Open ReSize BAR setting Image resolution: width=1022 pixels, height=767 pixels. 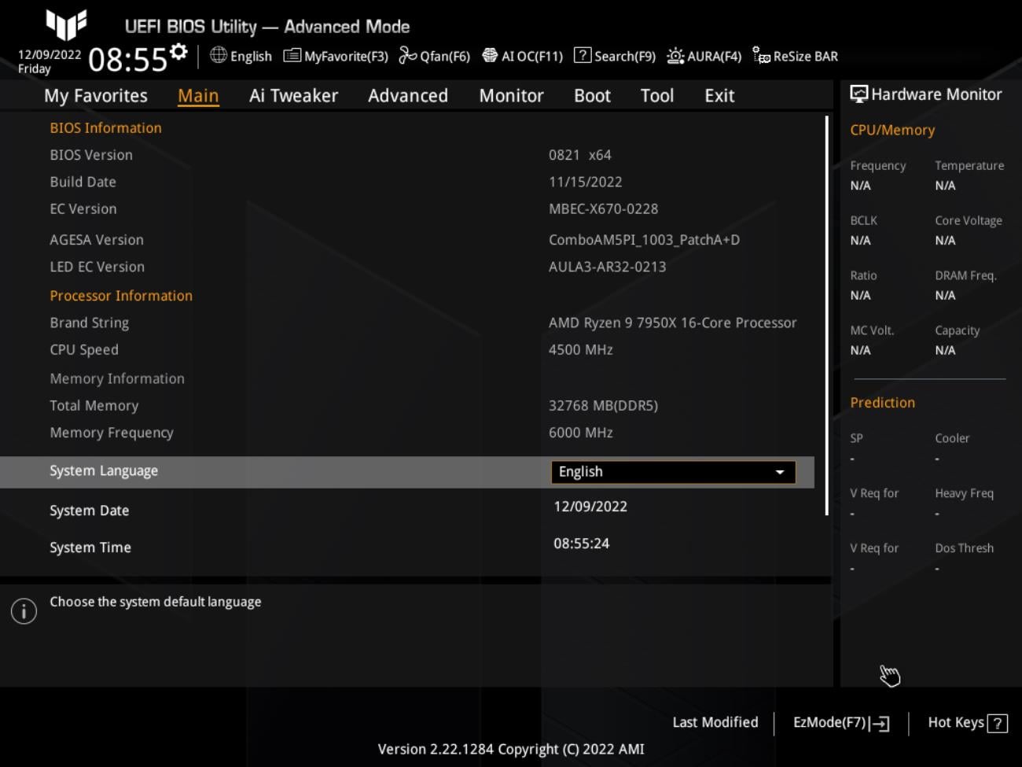point(795,56)
